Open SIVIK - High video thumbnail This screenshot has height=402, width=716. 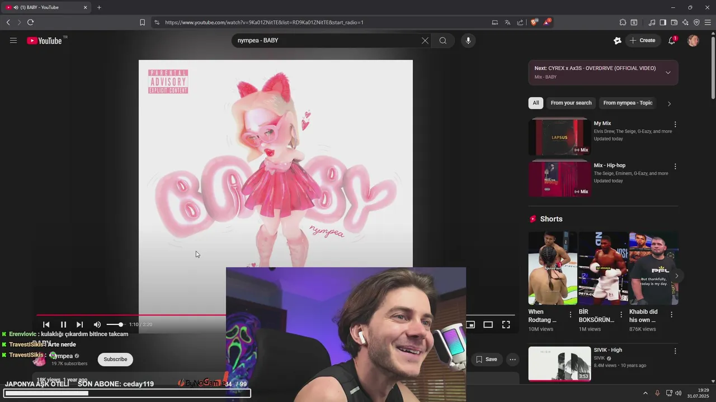pos(559,364)
